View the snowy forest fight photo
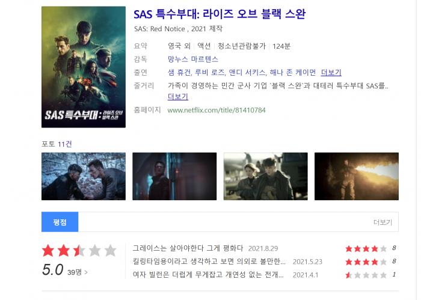421x300 pixels. click(84, 176)
